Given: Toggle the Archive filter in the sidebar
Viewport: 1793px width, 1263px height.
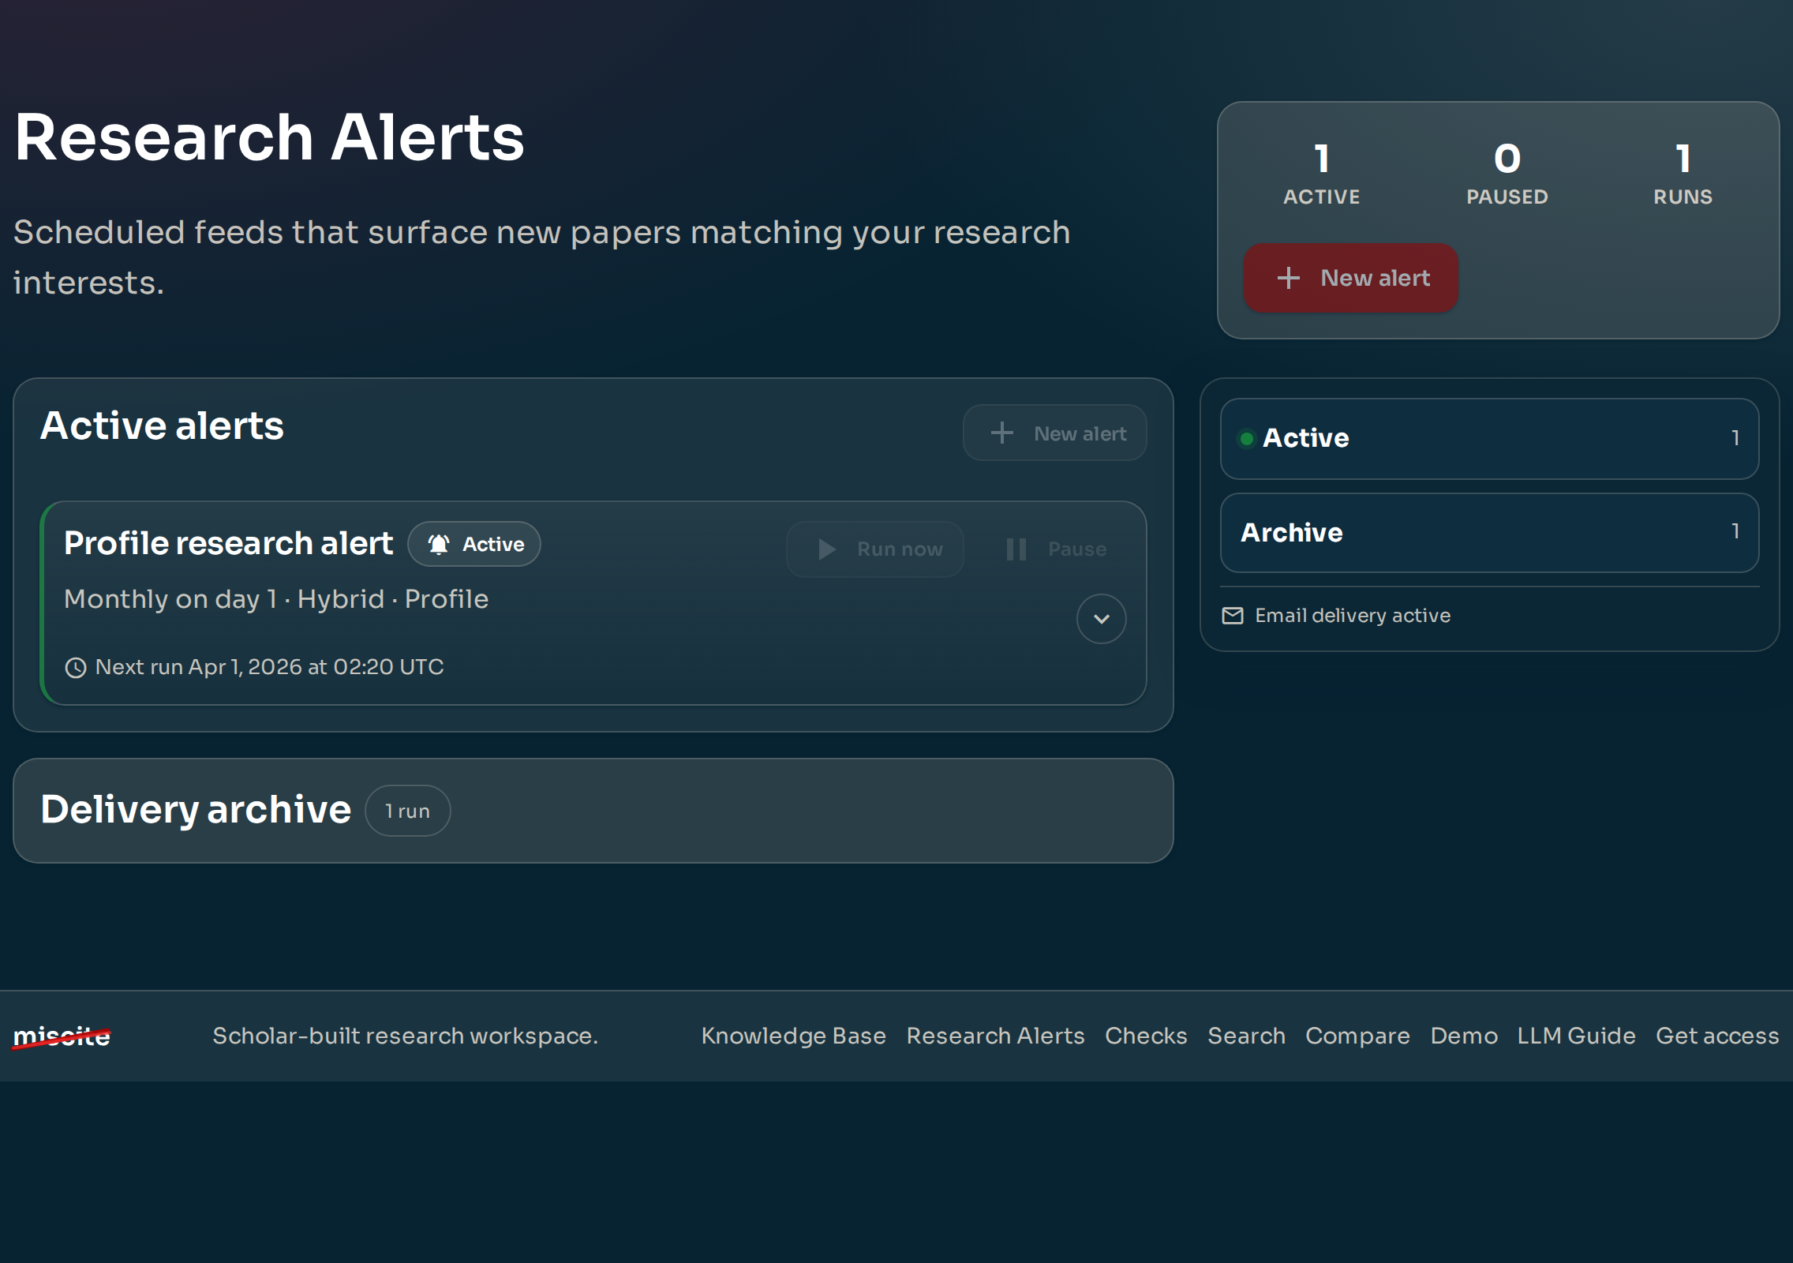Looking at the screenshot, I should 1488,533.
